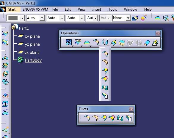Click red-arrow surface icon in left toolbar

[x=5, y=74]
